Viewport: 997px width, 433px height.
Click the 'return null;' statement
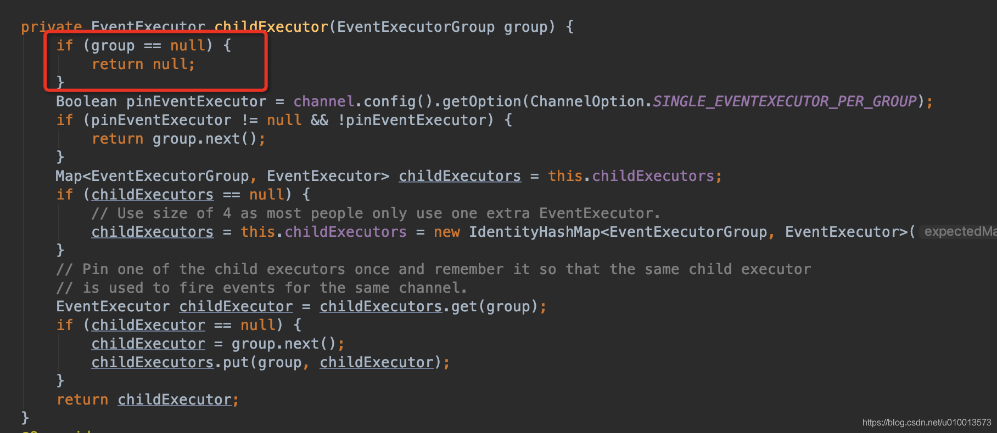tap(143, 64)
